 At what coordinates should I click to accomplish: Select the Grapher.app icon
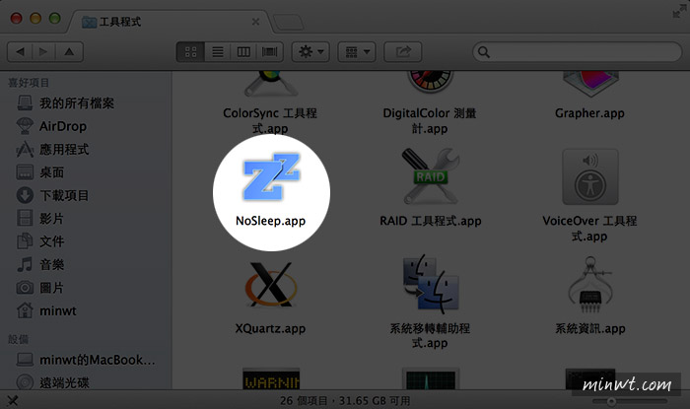click(590, 84)
